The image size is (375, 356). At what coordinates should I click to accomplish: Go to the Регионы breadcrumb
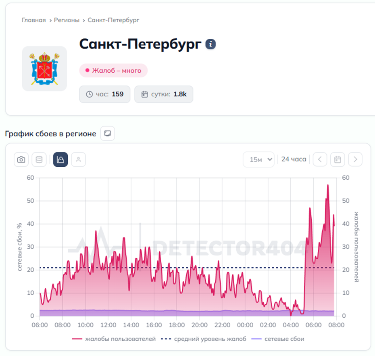click(x=67, y=20)
